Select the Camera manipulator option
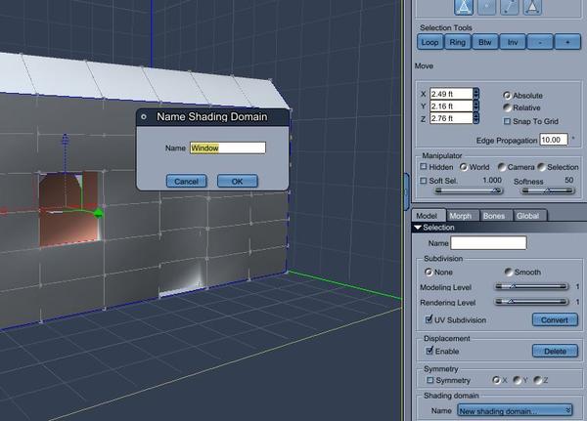 click(x=502, y=167)
